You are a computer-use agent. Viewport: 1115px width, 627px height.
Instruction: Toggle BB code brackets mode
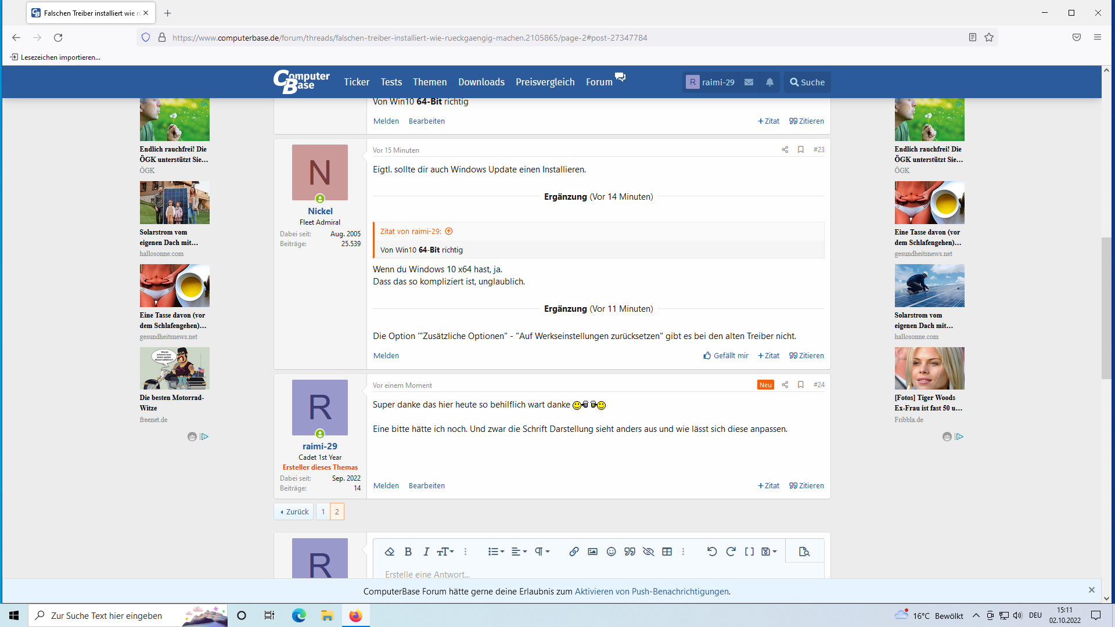(x=749, y=552)
